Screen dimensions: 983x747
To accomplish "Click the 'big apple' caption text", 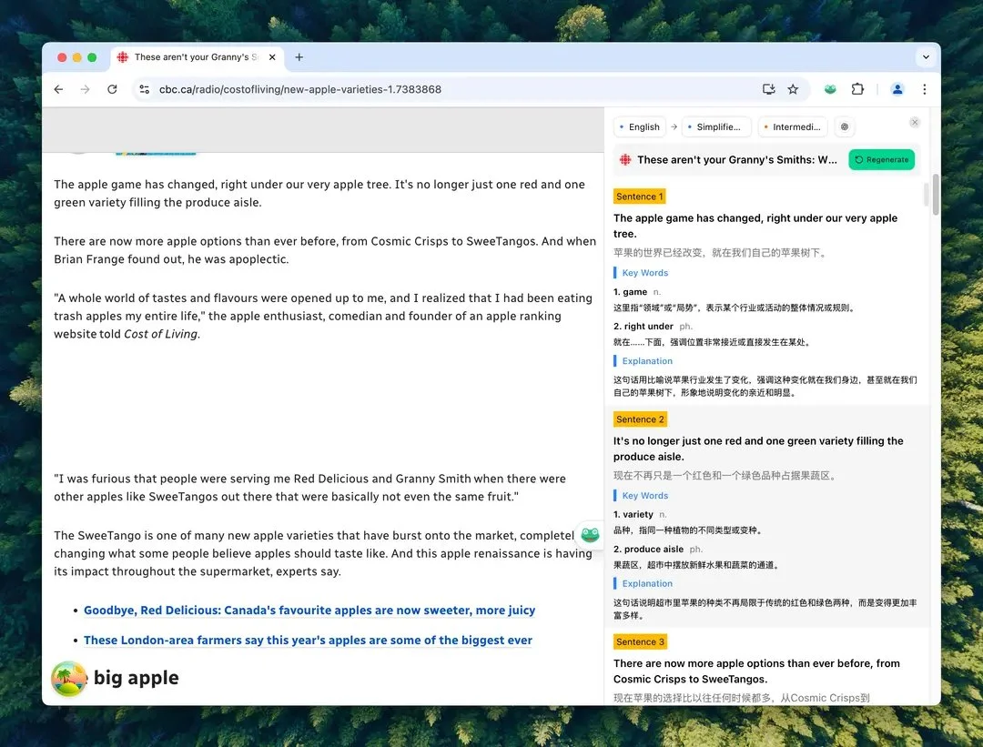I will tap(136, 678).
